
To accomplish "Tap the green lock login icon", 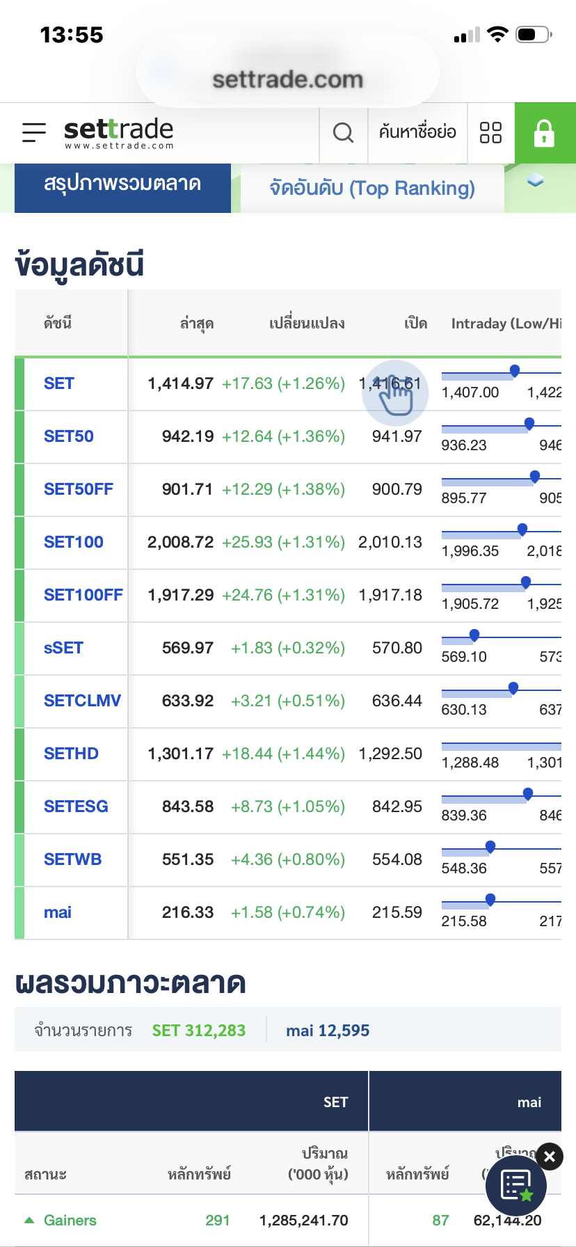I will (x=545, y=133).
